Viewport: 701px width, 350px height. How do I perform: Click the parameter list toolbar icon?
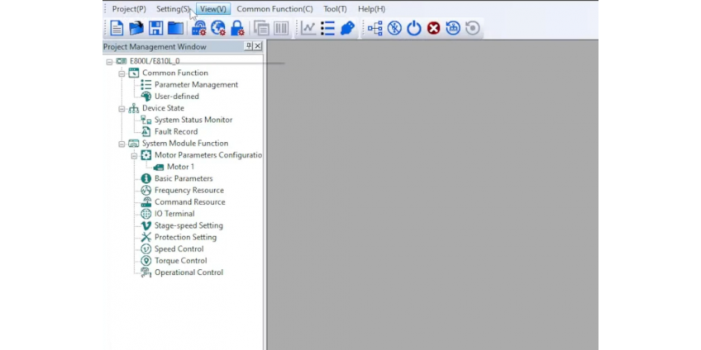tap(327, 28)
